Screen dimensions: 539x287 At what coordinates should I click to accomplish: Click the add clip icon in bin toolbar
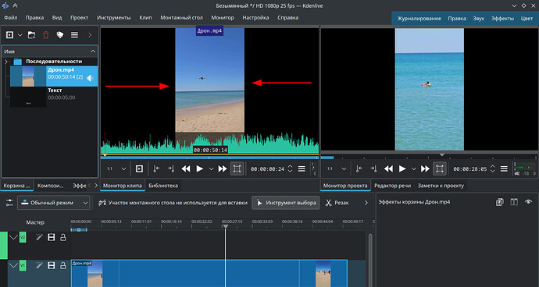pyautogui.click(x=10, y=34)
